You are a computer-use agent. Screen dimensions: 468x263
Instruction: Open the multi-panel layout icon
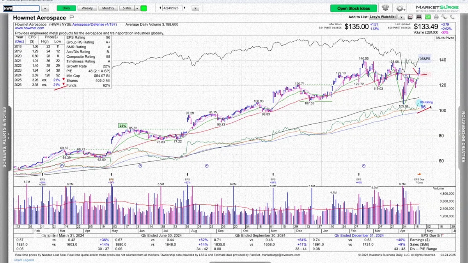click(419, 17)
